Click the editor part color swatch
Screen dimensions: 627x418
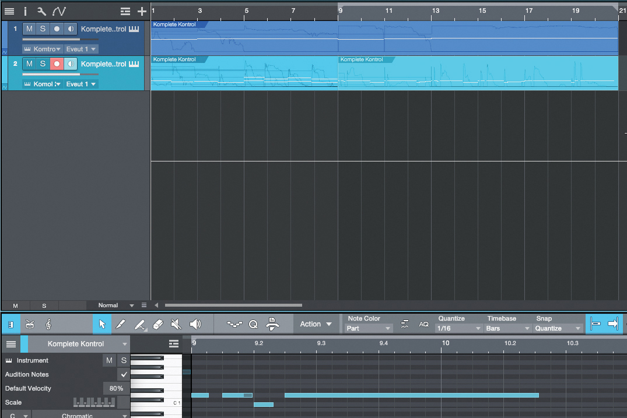pyautogui.click(x=24, y=344)
